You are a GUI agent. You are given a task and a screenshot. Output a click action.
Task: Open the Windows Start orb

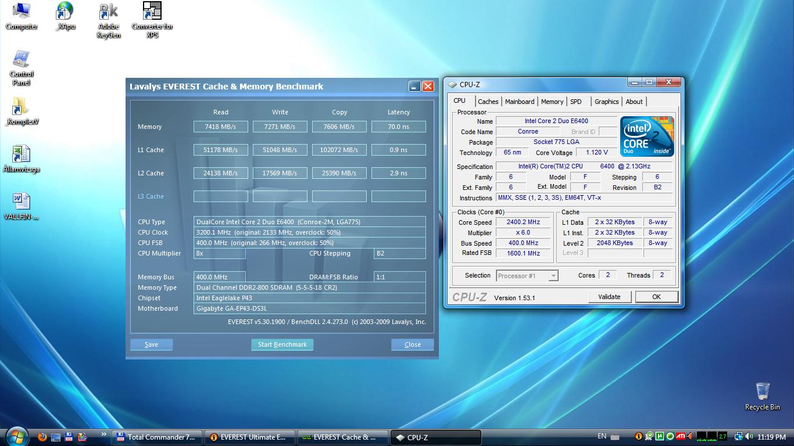pos(16,437)
